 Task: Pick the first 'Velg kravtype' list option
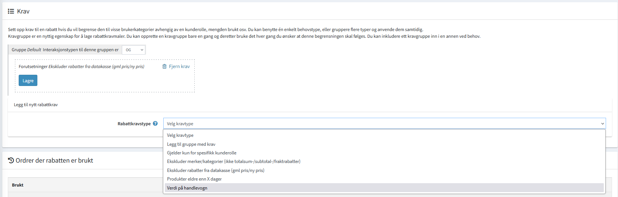tap(180, 135)
